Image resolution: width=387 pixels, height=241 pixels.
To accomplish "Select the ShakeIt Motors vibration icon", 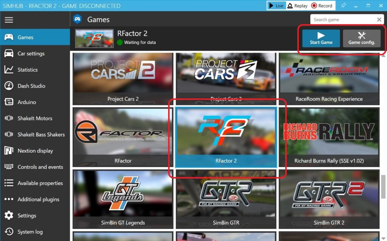I will [x=9, y=119].
